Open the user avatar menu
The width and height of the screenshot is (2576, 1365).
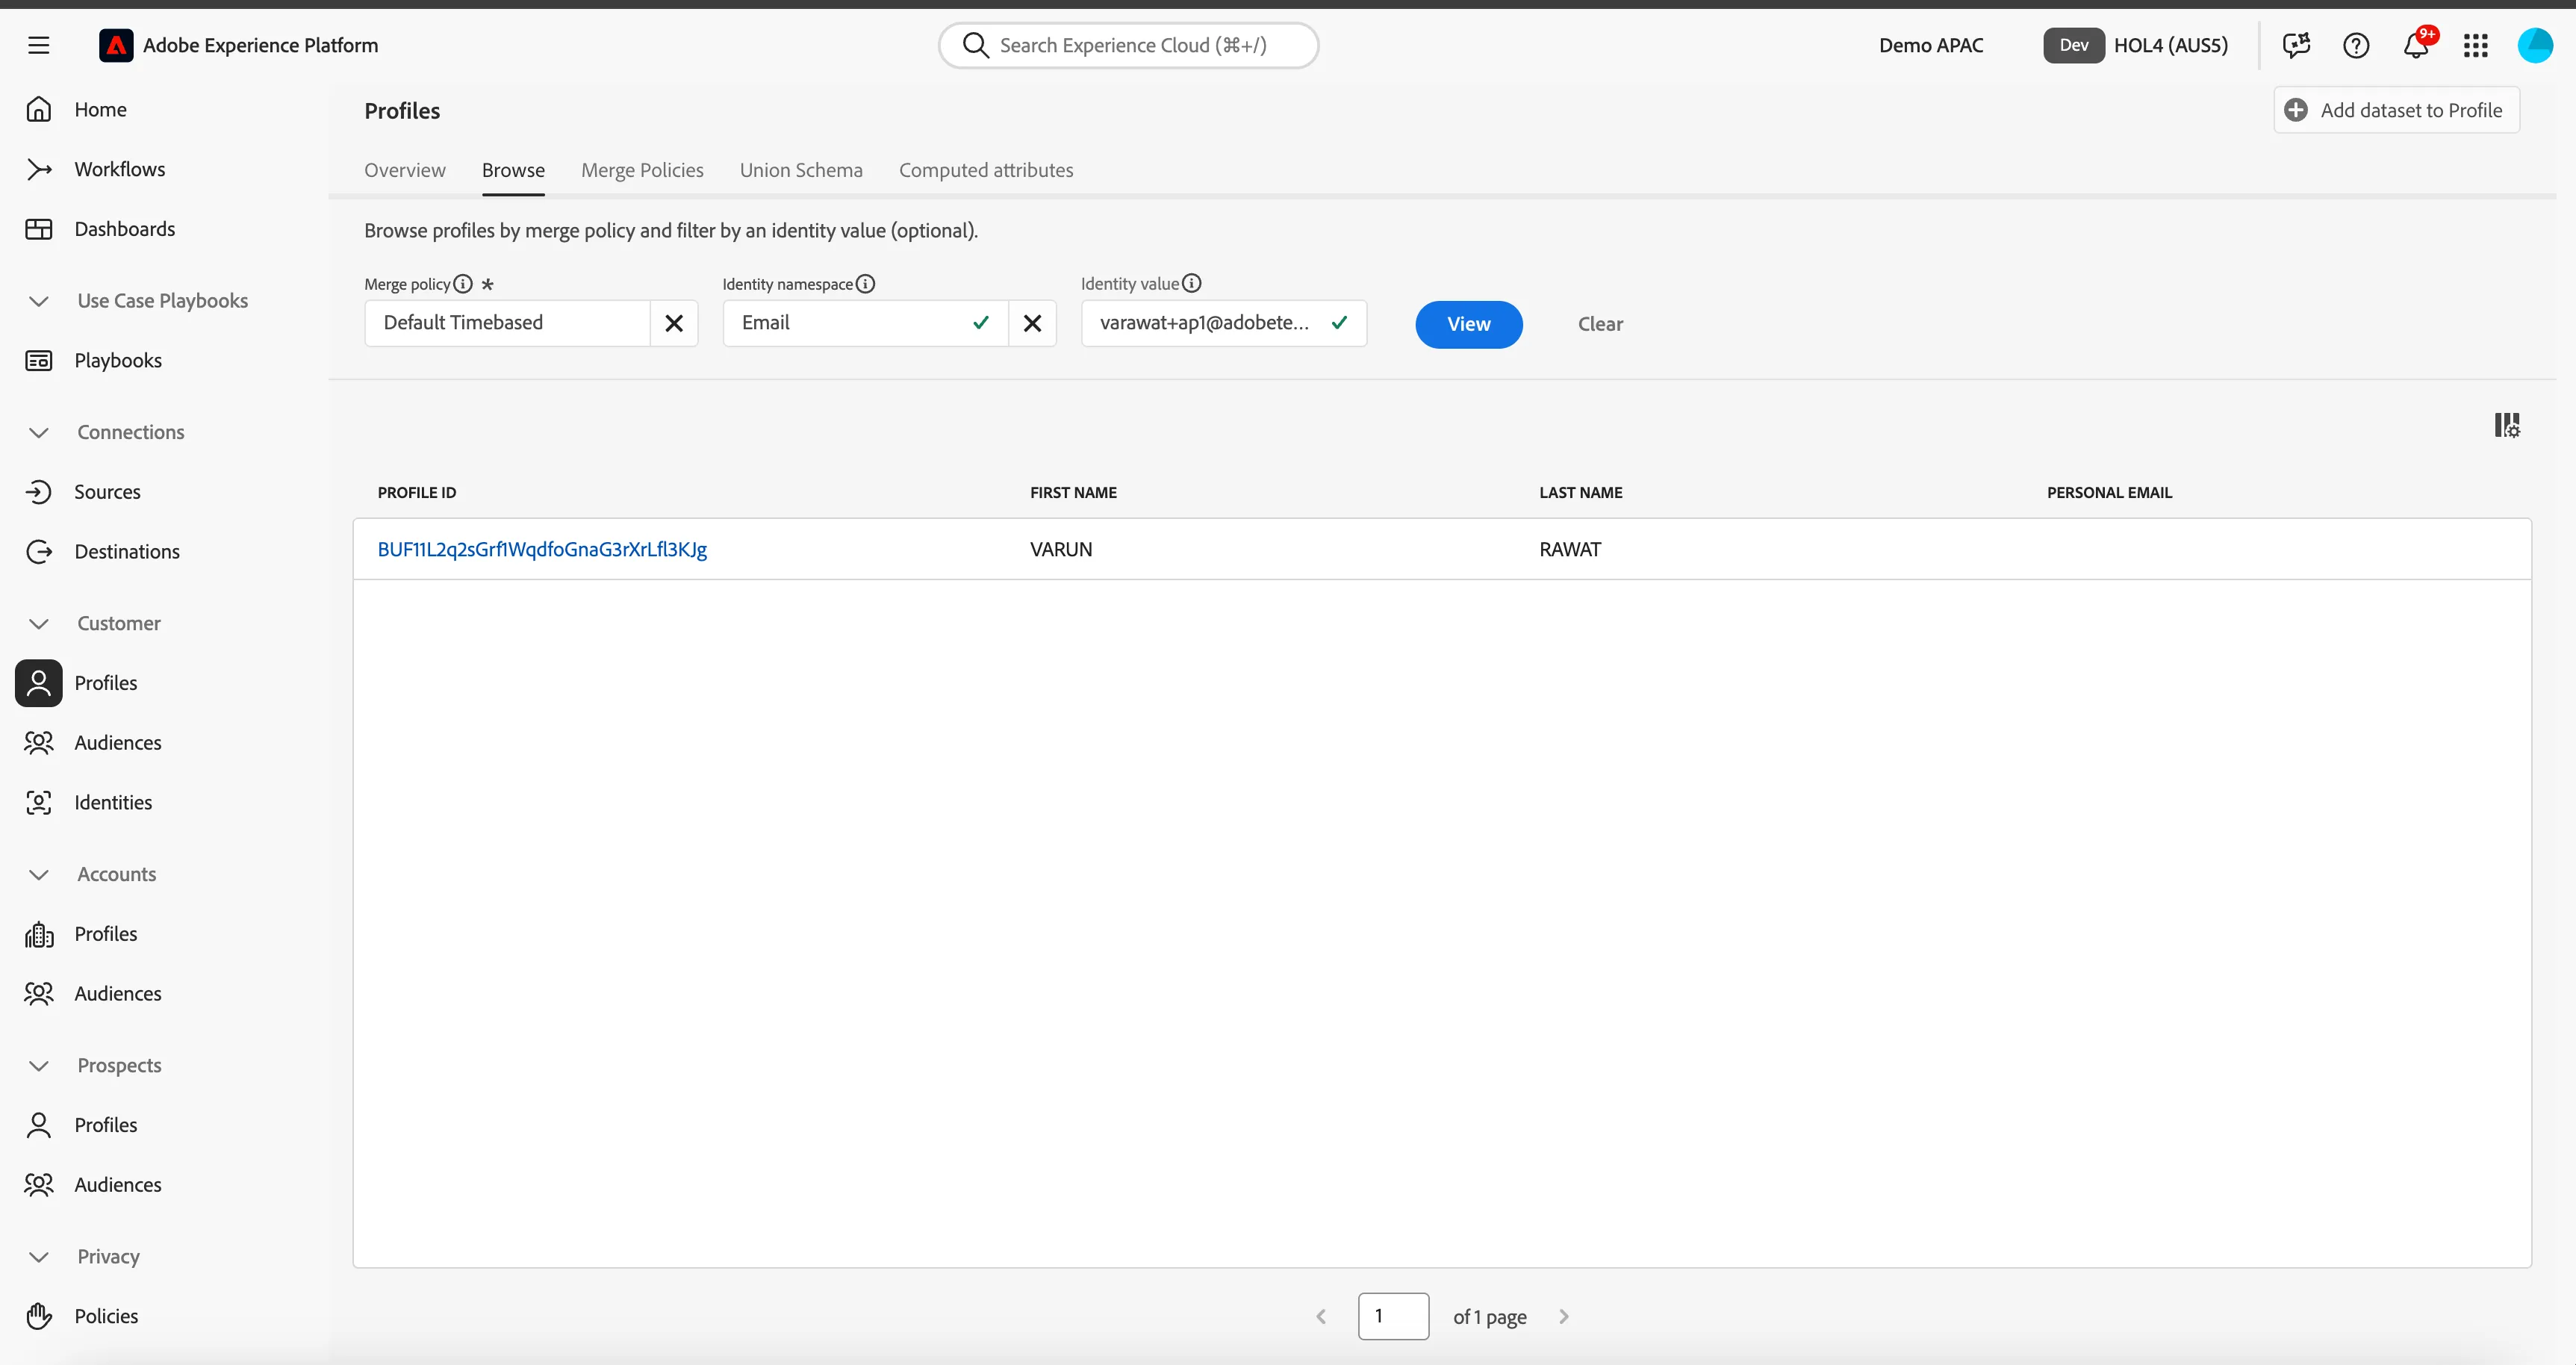coord(2535,45)
